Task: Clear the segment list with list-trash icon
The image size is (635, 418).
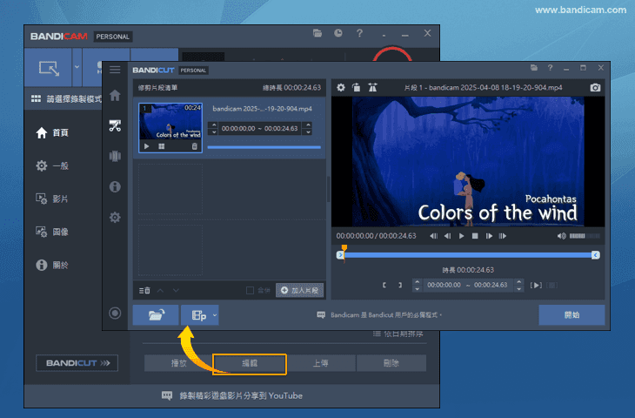Action: (144, 290)
